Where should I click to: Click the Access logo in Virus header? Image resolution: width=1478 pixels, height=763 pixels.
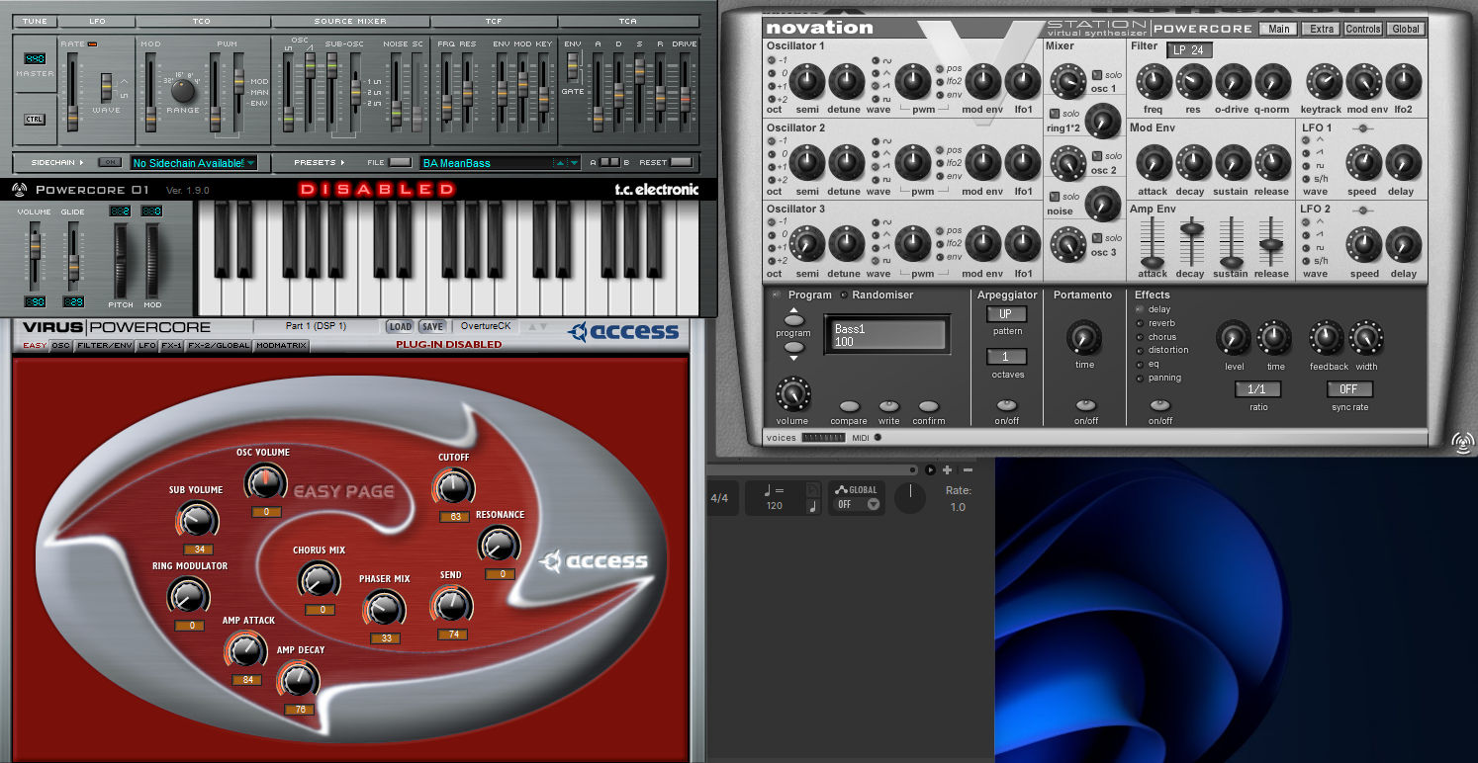(624, 331)
